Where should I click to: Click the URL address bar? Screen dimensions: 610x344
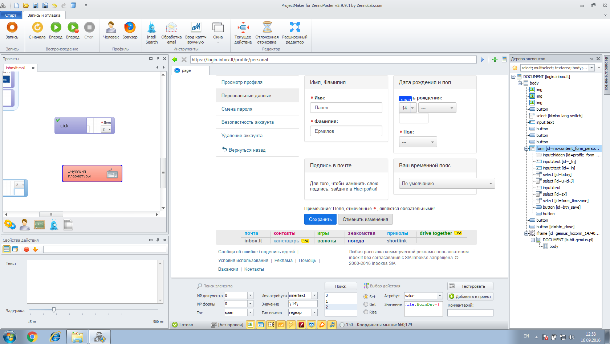point(333,60)
